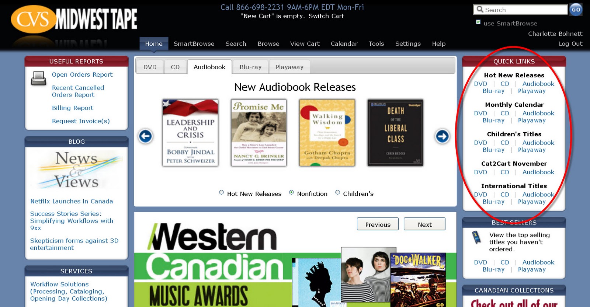Click the printer icon in Useful Reports
590x307 pixels.
click(x=38, y=78)
